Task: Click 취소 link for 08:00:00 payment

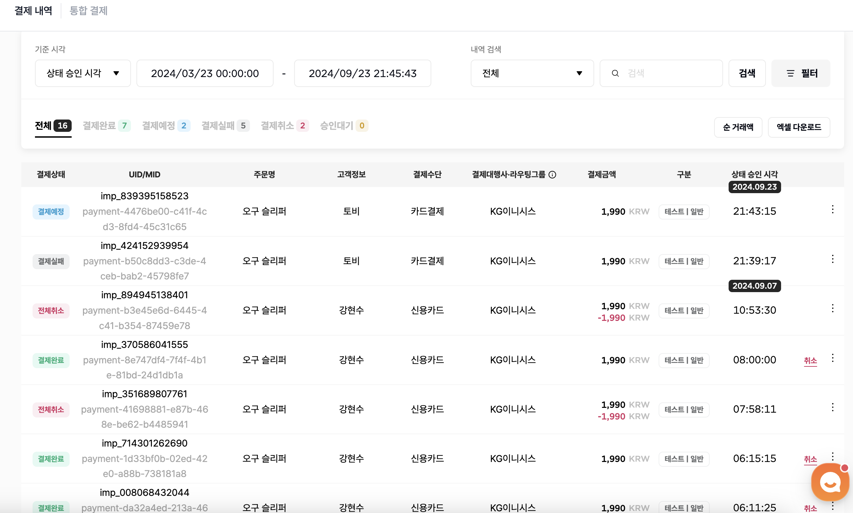Action: click(810, 361)
